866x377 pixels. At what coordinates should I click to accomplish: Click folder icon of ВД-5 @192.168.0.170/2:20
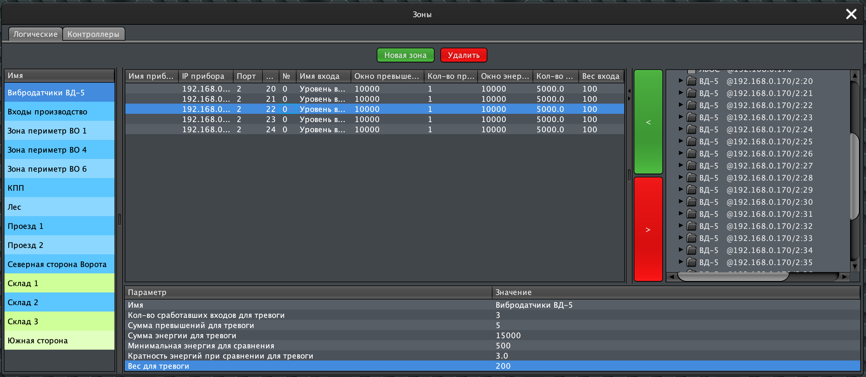[691, 81]
